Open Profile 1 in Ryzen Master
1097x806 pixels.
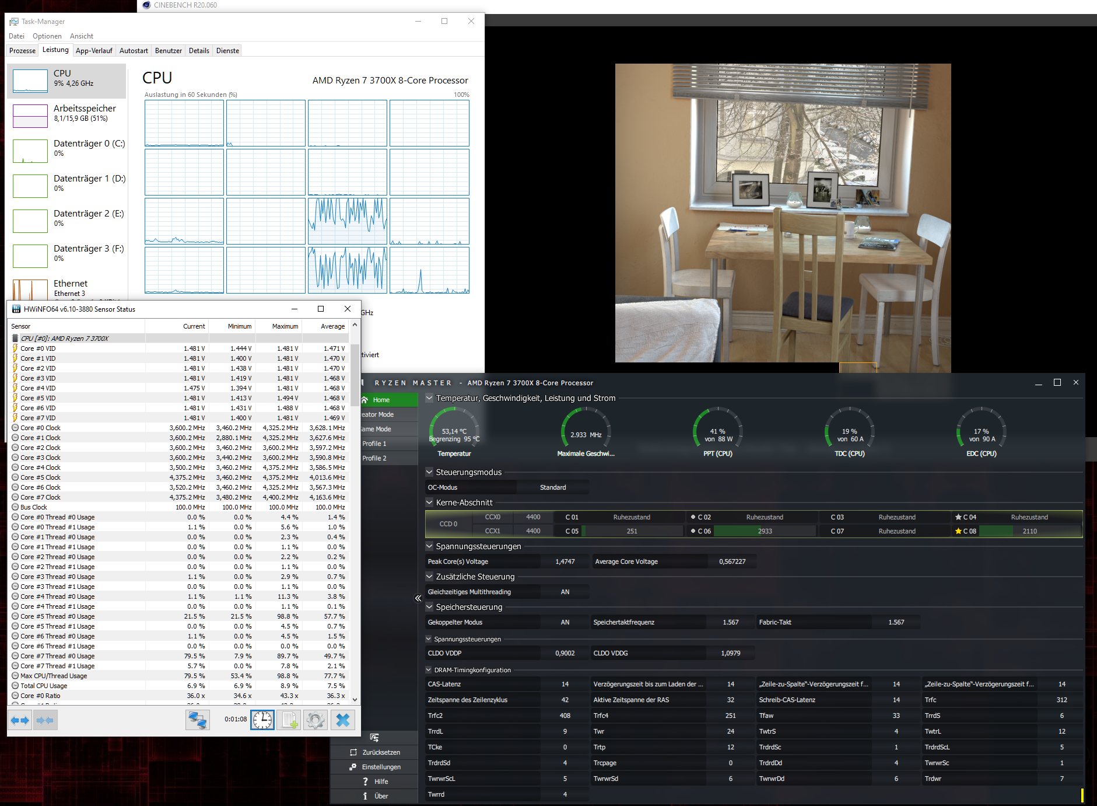click(389, 444)
